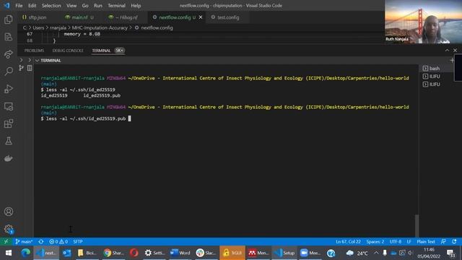Open Windows notification center icon
The height and width of the screenshot is (260, 462).
[x=450, y=253]
